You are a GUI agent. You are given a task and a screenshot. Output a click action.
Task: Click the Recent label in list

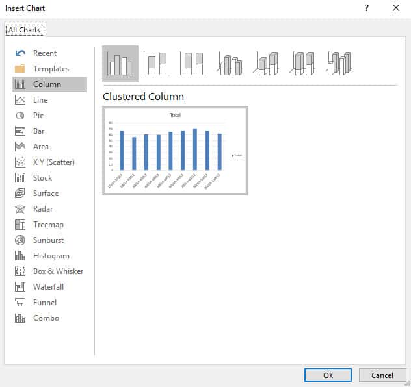point(45,53)
